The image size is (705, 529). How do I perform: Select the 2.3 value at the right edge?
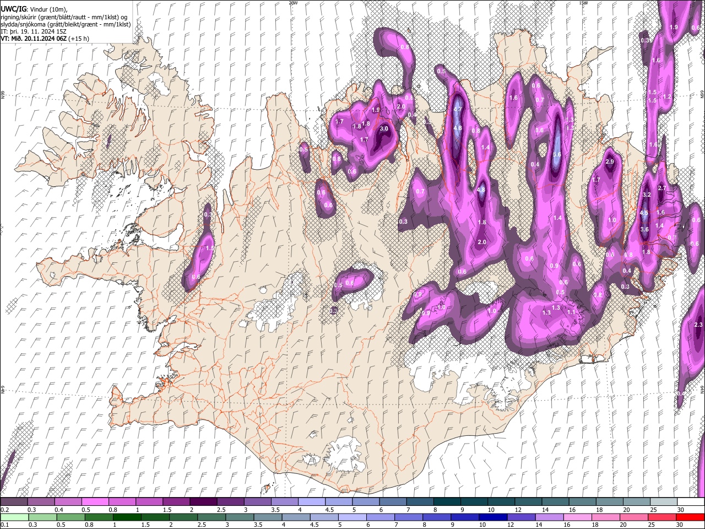pos(699,325)
